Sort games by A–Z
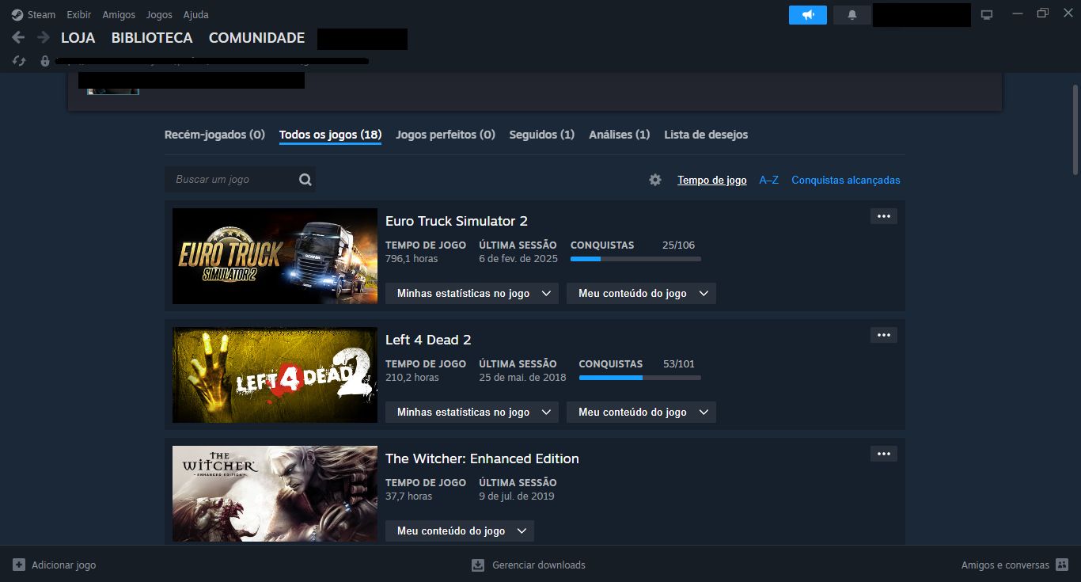 click(x=769, y=180)
